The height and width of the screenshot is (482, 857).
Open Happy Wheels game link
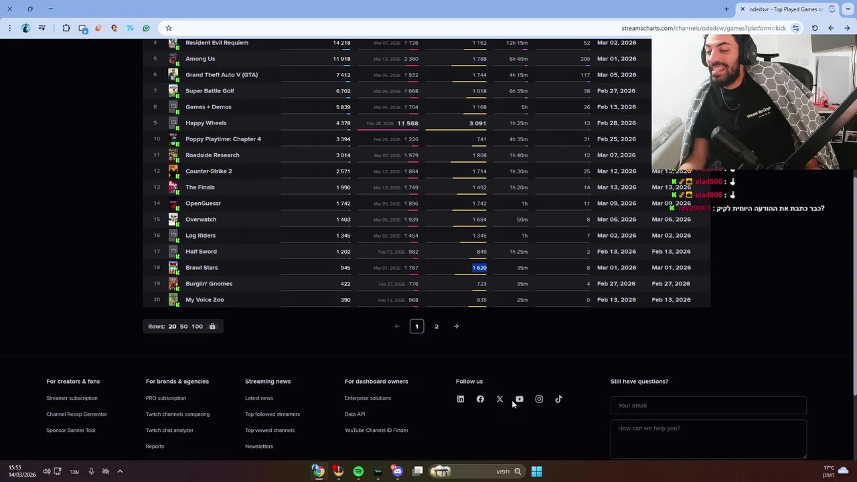[206, 123]
